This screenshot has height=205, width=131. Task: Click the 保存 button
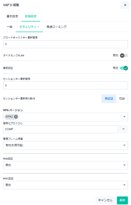[x=122, y=200]
